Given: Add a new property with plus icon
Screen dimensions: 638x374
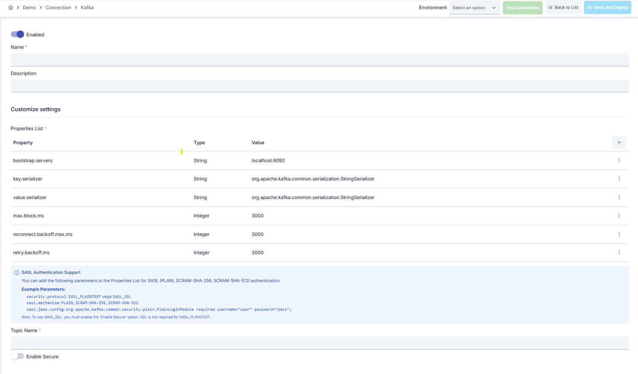Looking at the screenshot, I should (619, 143).
